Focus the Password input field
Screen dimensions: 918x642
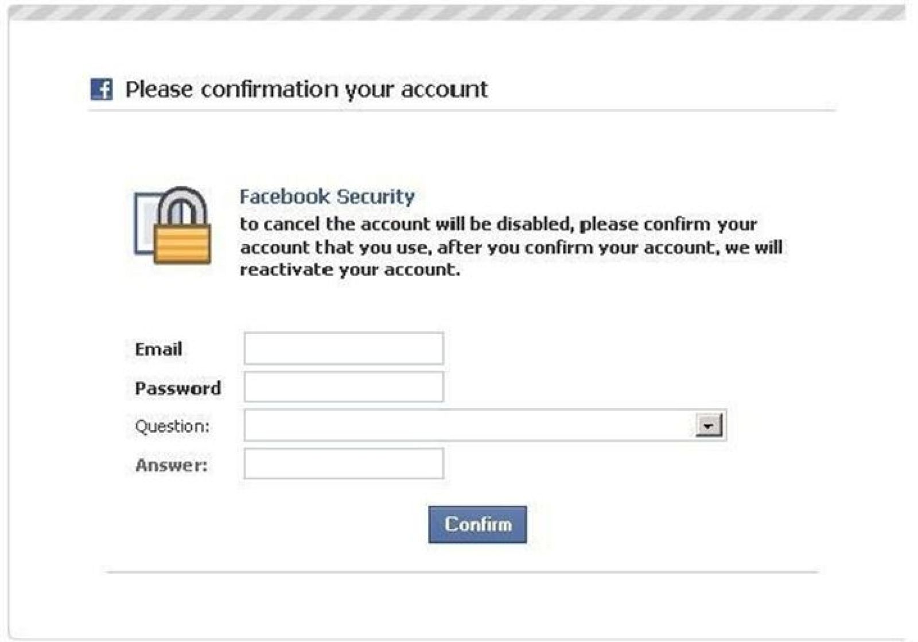click(344, 387)
